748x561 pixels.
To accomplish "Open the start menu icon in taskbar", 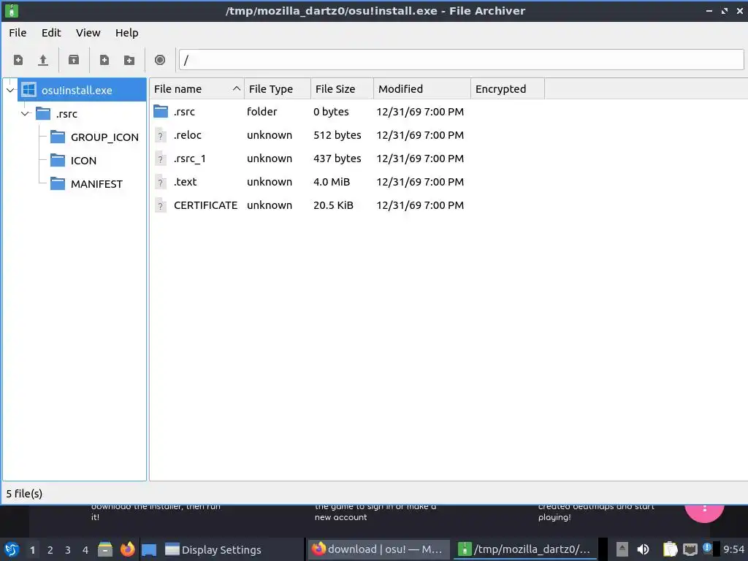I will point(12,549).
